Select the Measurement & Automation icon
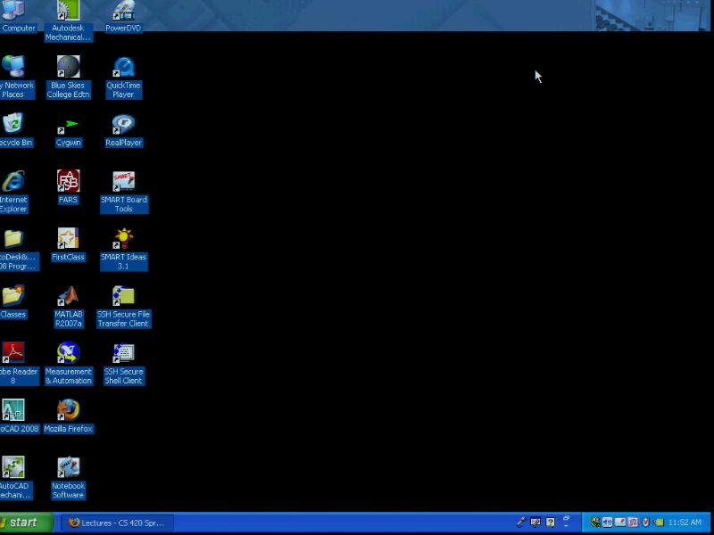The height and width of the screenshot is (535, 714). click(68, 354)
